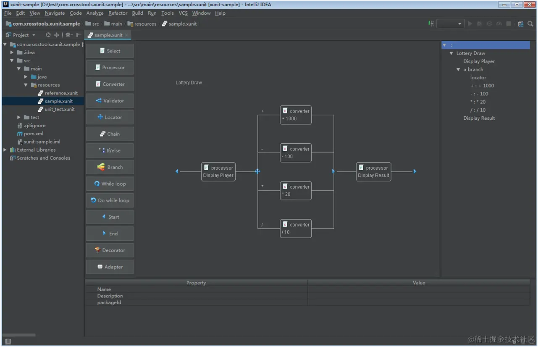The height and width of the screenshot is (347, 538).
Task: Pick the Do while loop palette tool
Action: [x=110, y=200]
